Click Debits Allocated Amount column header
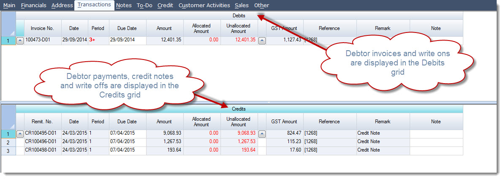The height and width of the screenshot is (179, 503). click(202, 28)
